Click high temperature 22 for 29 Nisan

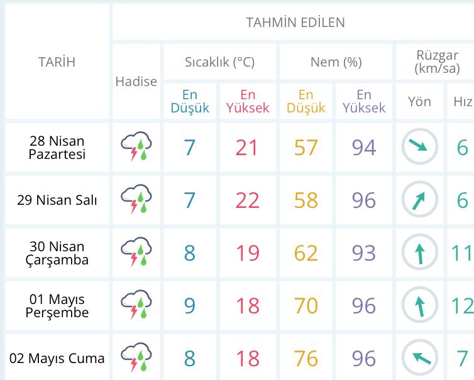247,200
